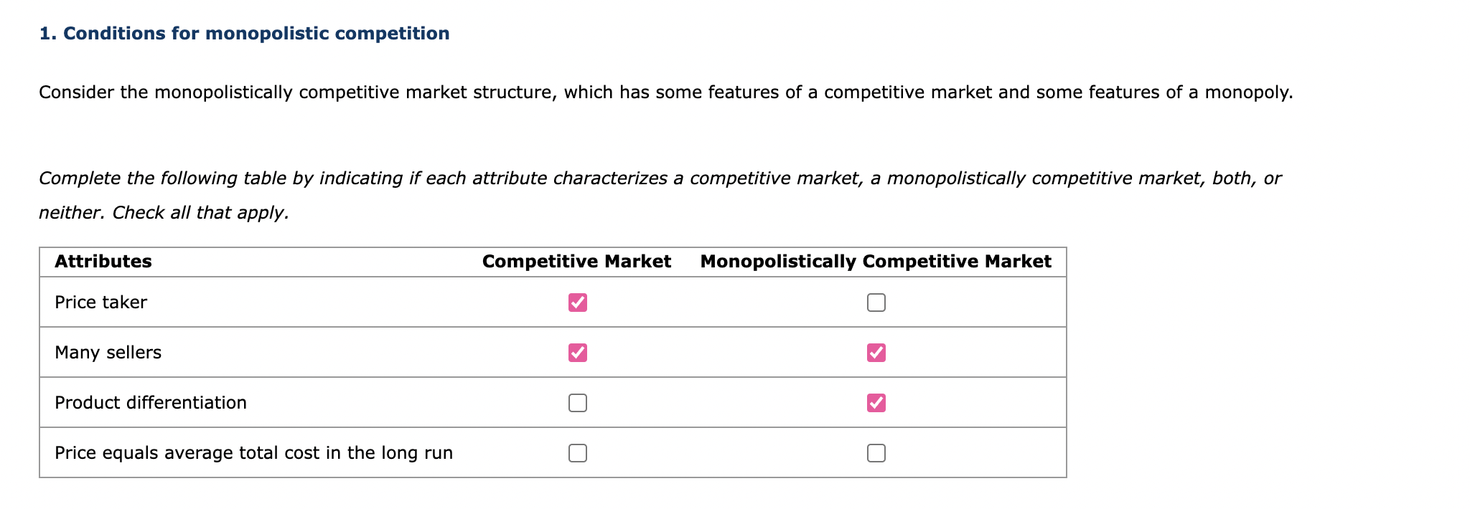
Task: Click the italic instruction beginning Complete the following table
Action: point(660,196)
